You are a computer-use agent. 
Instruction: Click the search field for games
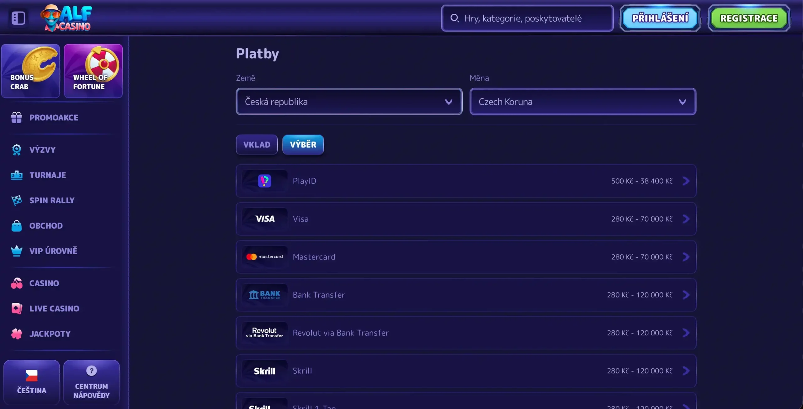(526, 18)
